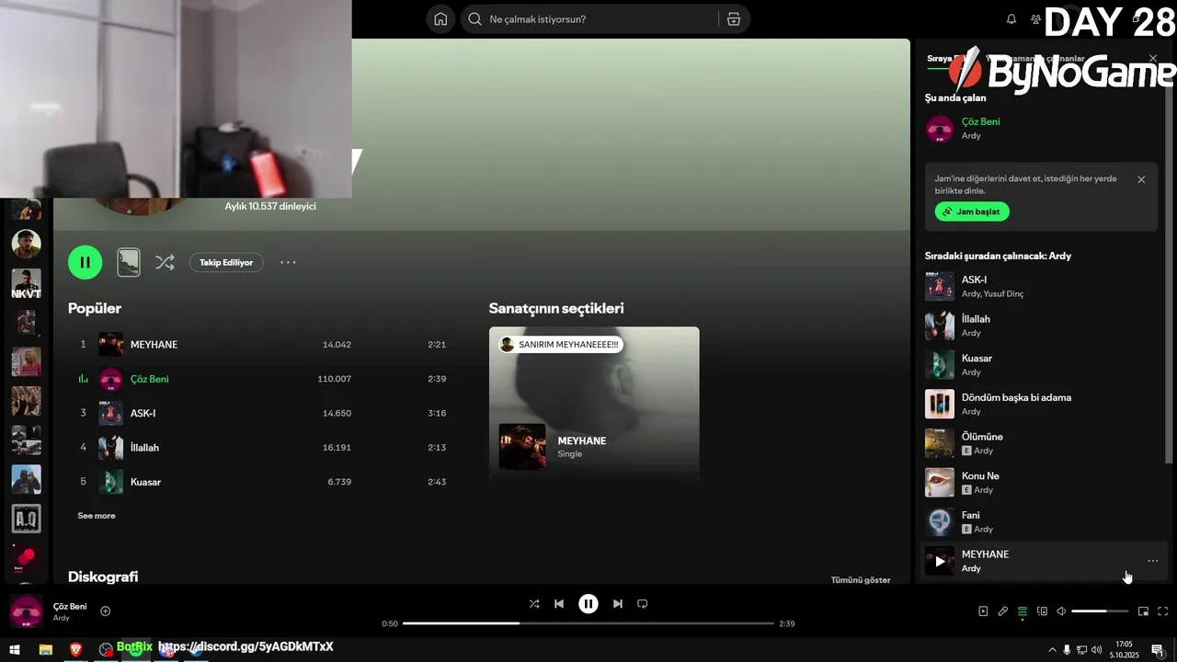Viewport: 1177px width, 662px height.
Task: Toggle the Now Playing view icon
Action: (983, 611)
